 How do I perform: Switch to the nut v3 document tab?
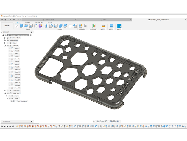click(x=105, y=20)
